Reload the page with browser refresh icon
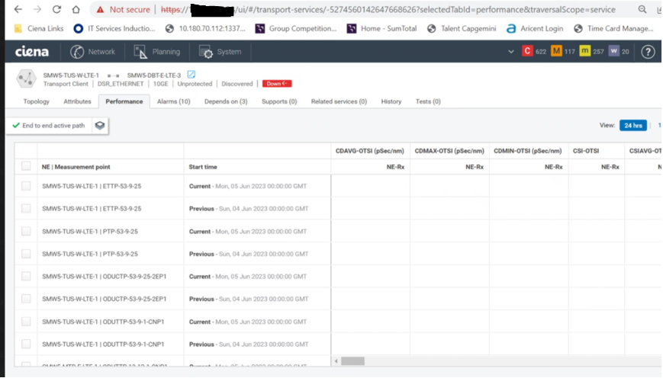The height and width of the screenshot is (378, 663). (x=56, y=10)
